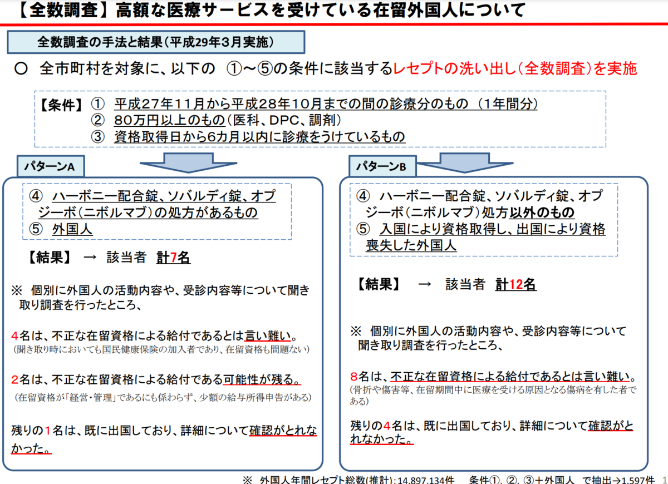Click the footer text で抽出→1,597件

pos(618,479)
